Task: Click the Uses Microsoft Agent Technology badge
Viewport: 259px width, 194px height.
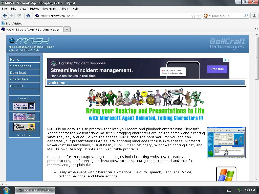Action: tap(24, 127)
